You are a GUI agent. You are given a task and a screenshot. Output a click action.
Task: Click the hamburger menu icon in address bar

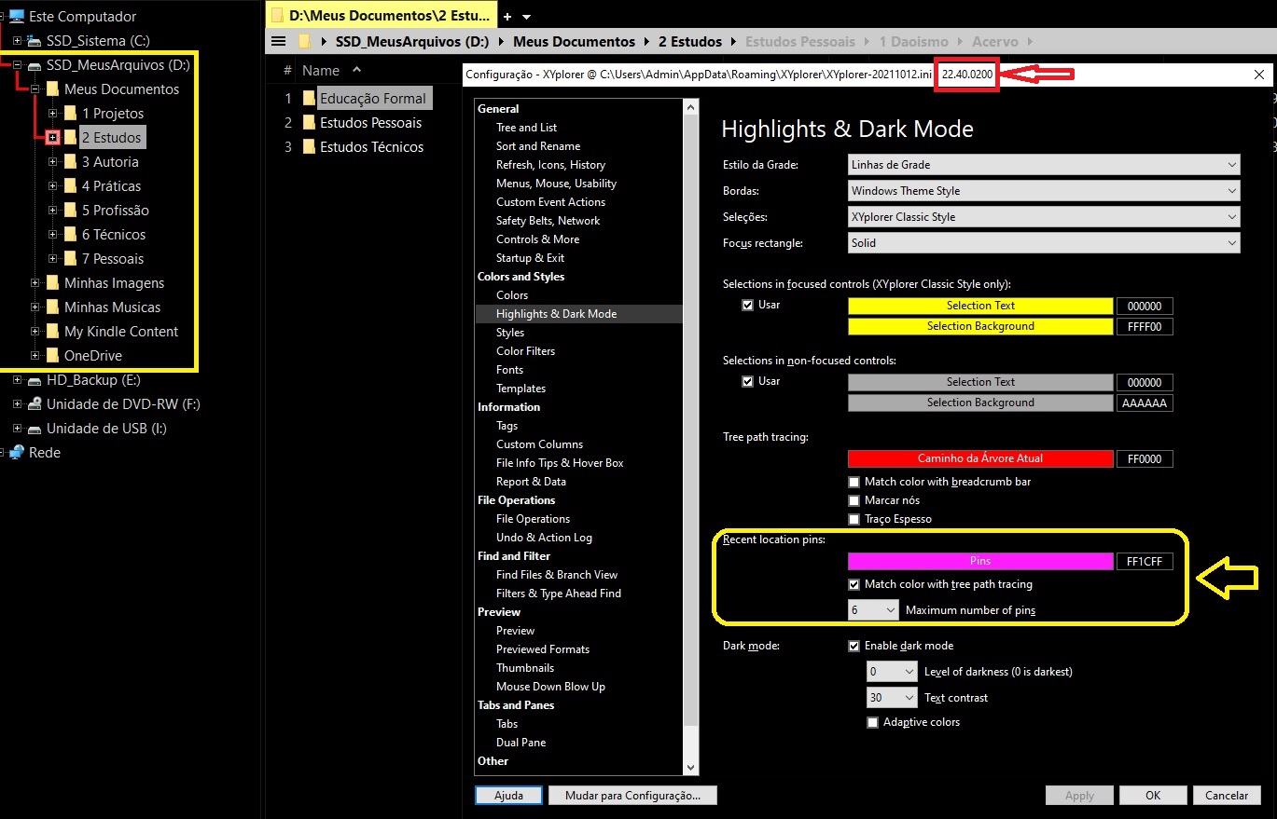(x=278, y=41)
